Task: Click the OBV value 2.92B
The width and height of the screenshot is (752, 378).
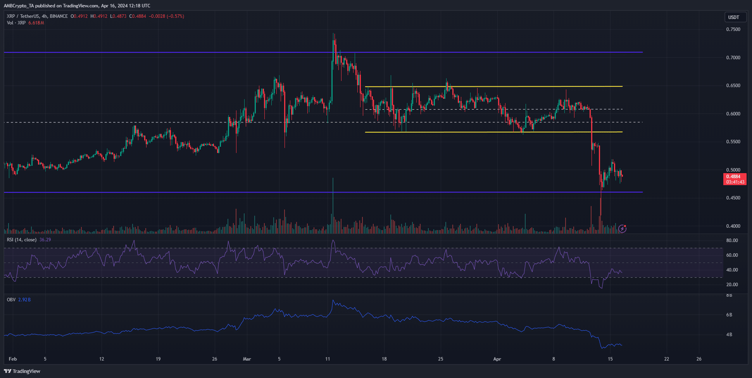Action: [24, 300]
